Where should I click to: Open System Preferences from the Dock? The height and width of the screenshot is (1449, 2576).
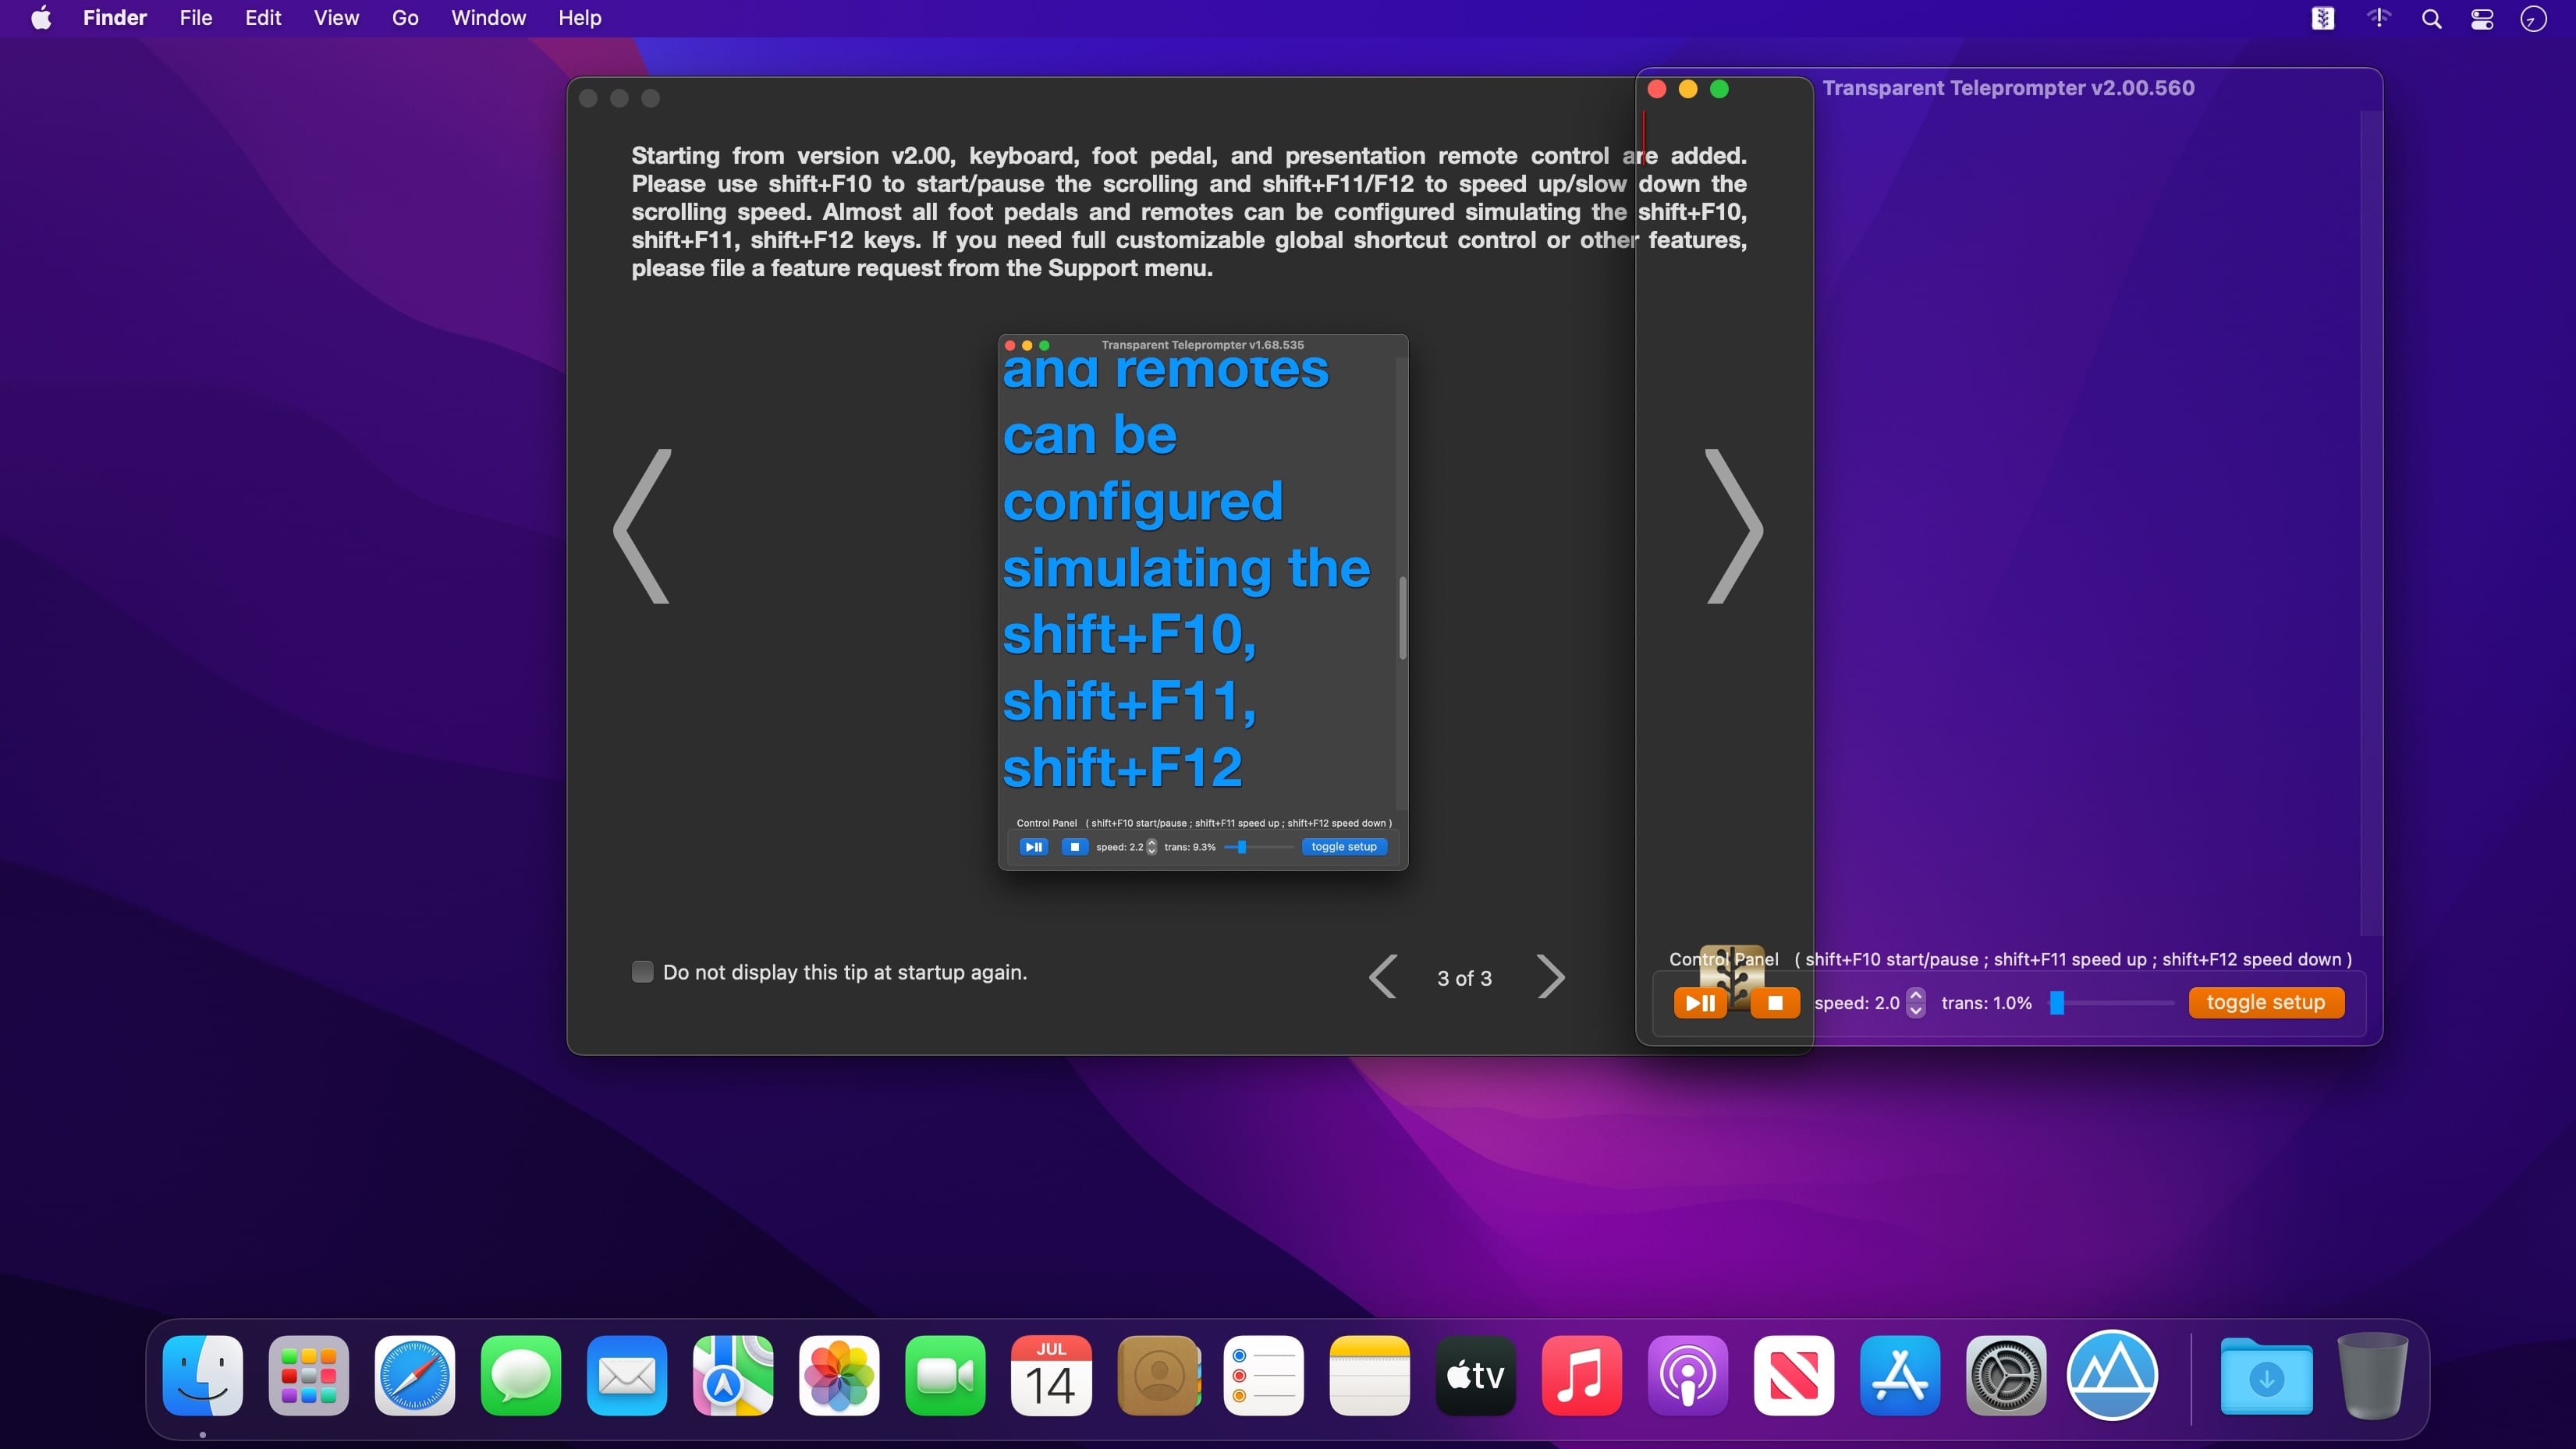click(2006, 1375)
